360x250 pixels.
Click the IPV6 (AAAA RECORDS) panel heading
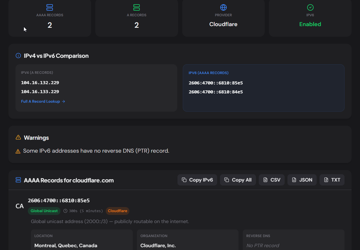[208, 73]
